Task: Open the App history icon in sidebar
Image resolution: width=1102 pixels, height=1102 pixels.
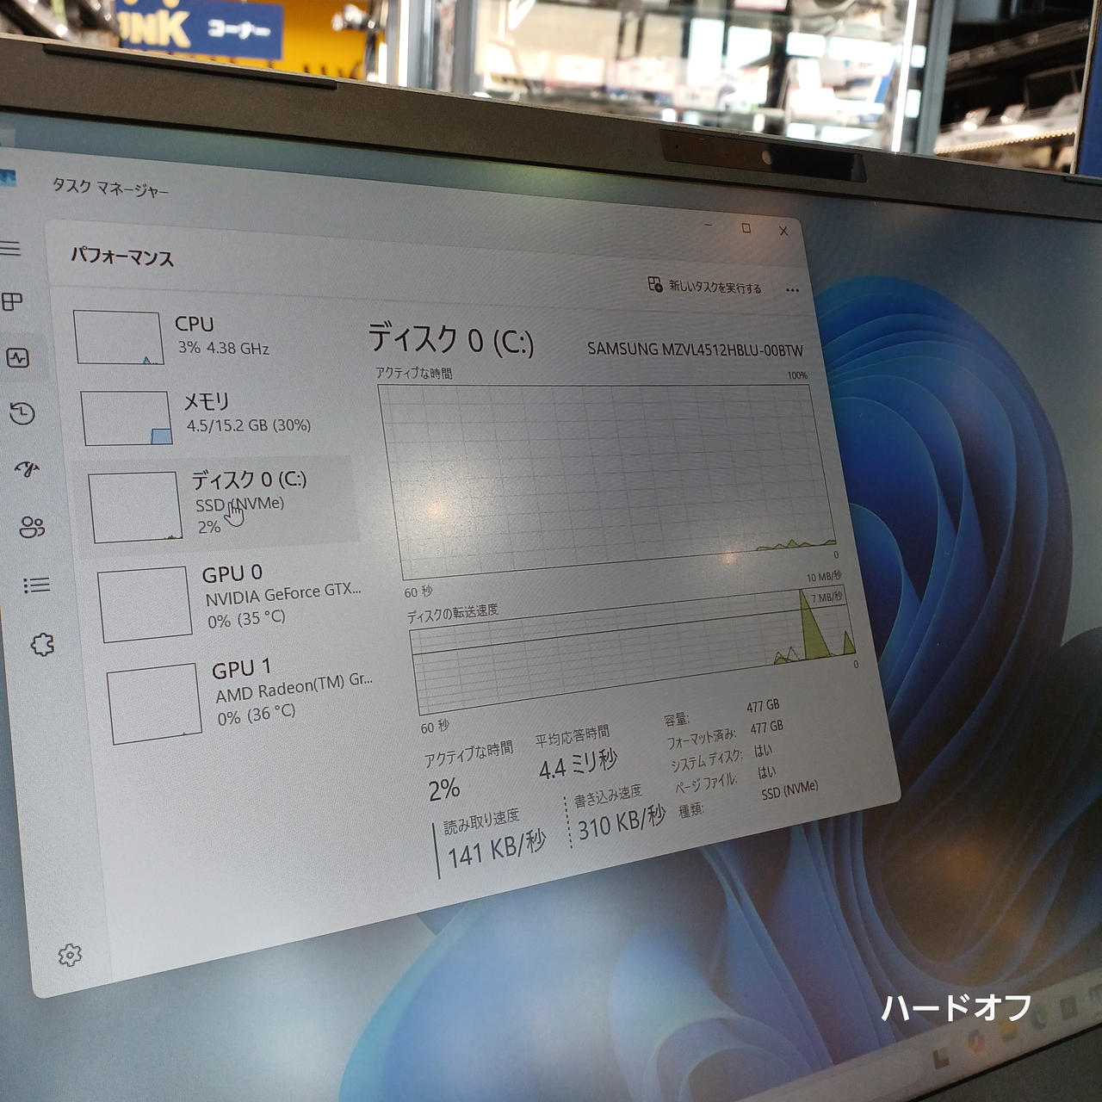Action: pos(22,413)
